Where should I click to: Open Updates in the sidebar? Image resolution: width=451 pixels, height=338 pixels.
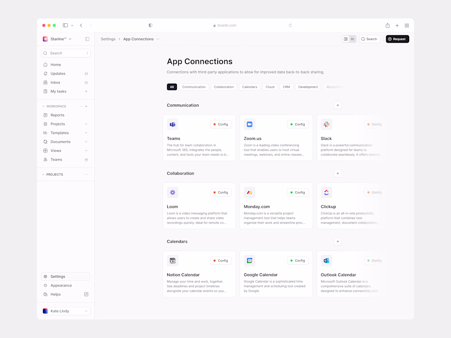click(x=66, y=74)
